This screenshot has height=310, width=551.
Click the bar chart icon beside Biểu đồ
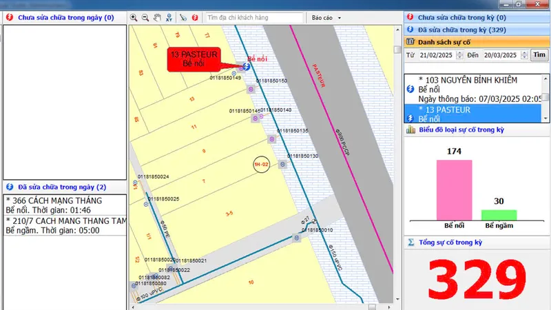click(x=410, y=130)
